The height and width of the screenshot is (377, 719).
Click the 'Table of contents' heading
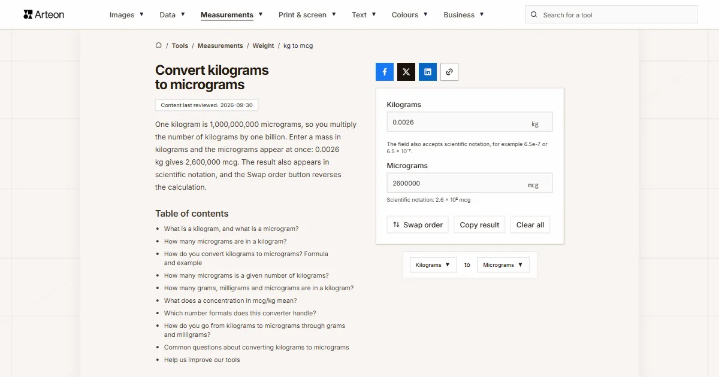point(192,214)
